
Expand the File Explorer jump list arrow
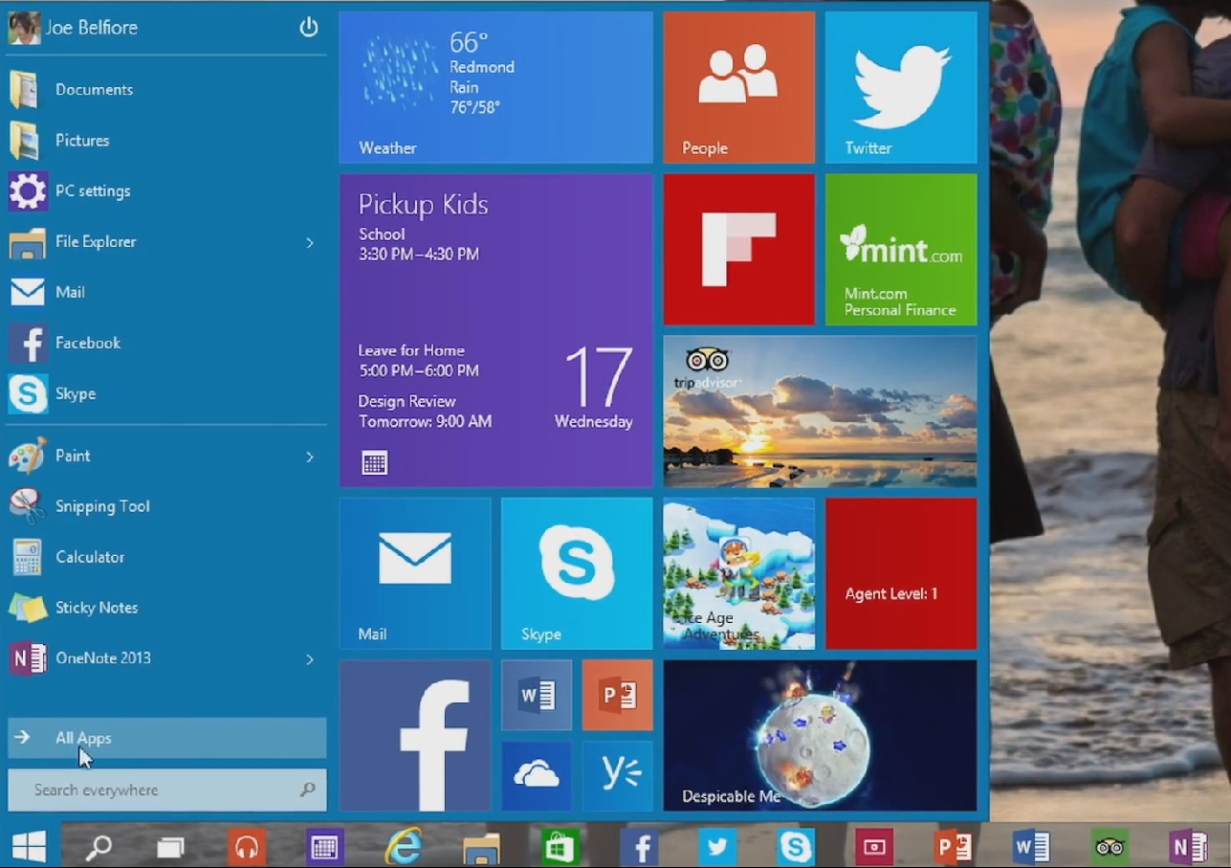(309, 243)
